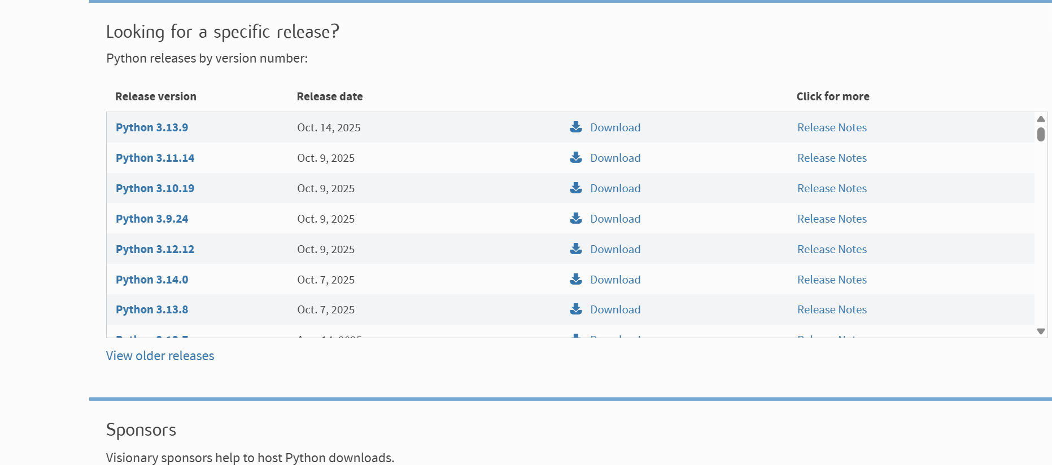Screen dimensions: 1052x465
Task: Click the Oct. 7, 2025 date for Python 3.13.8
Action: [326, 309]
